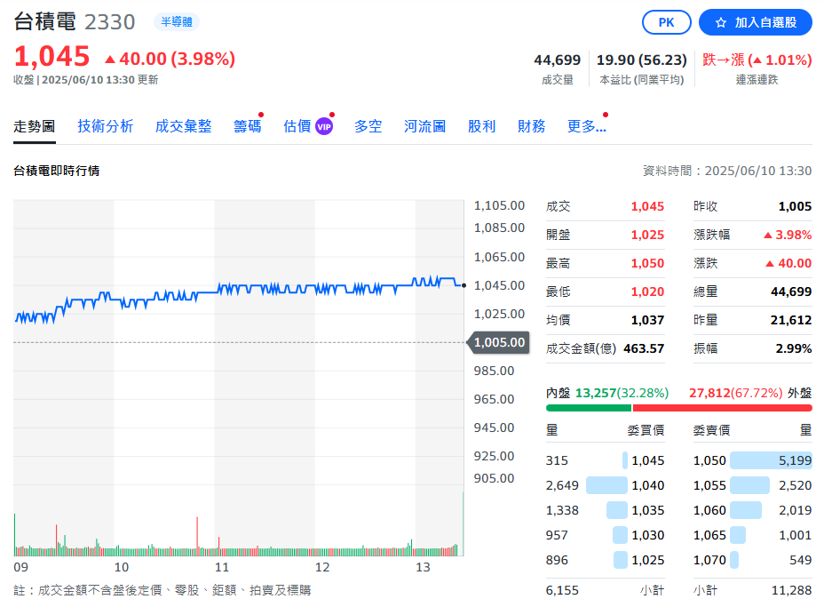Click the 半導體 industry tag

click(177, 22)
